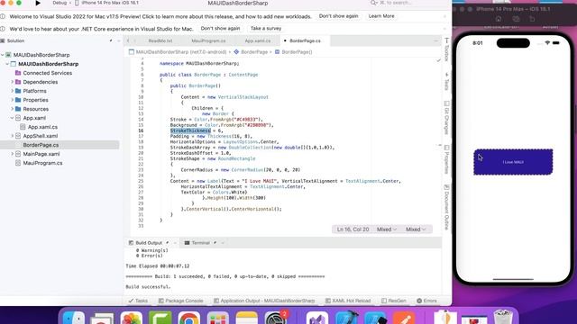Open the Tests side pad
This screenshot has width=577, height=324.
click(x=447, y=81)
